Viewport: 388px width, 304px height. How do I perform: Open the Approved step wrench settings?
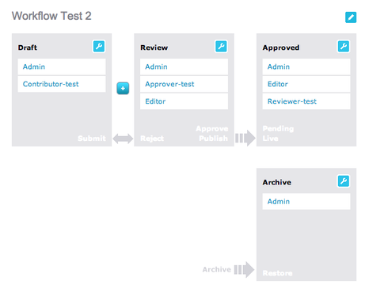pyautogui.click(x=344, y=47)
